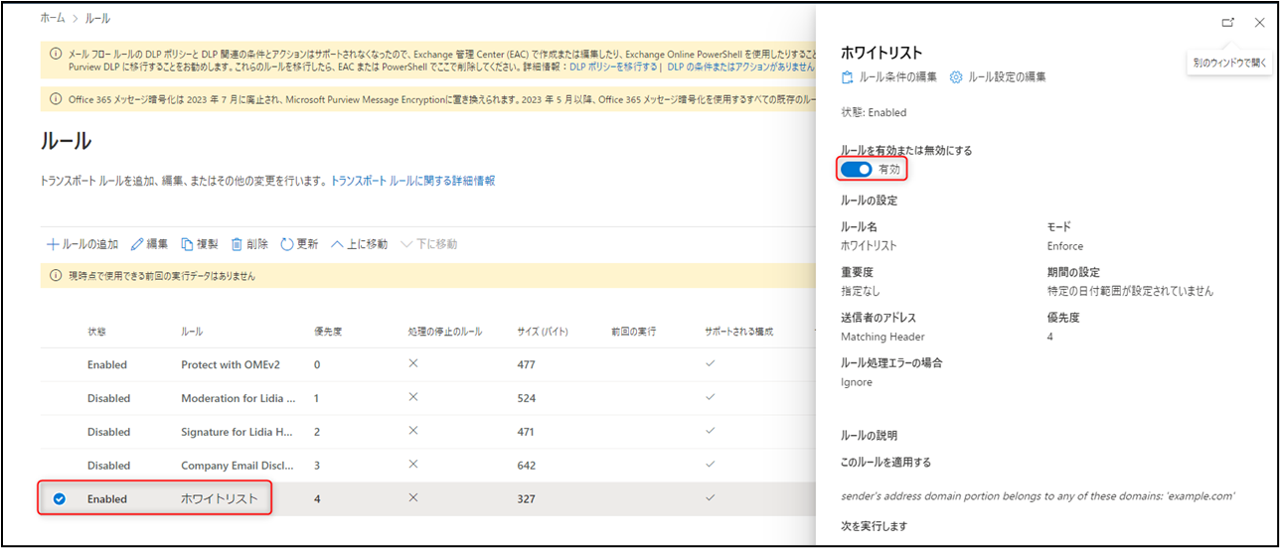1280x548 pixels.
Task: Sort by 状態 column header
Action: pyautogui.click(x=96, y=331)
